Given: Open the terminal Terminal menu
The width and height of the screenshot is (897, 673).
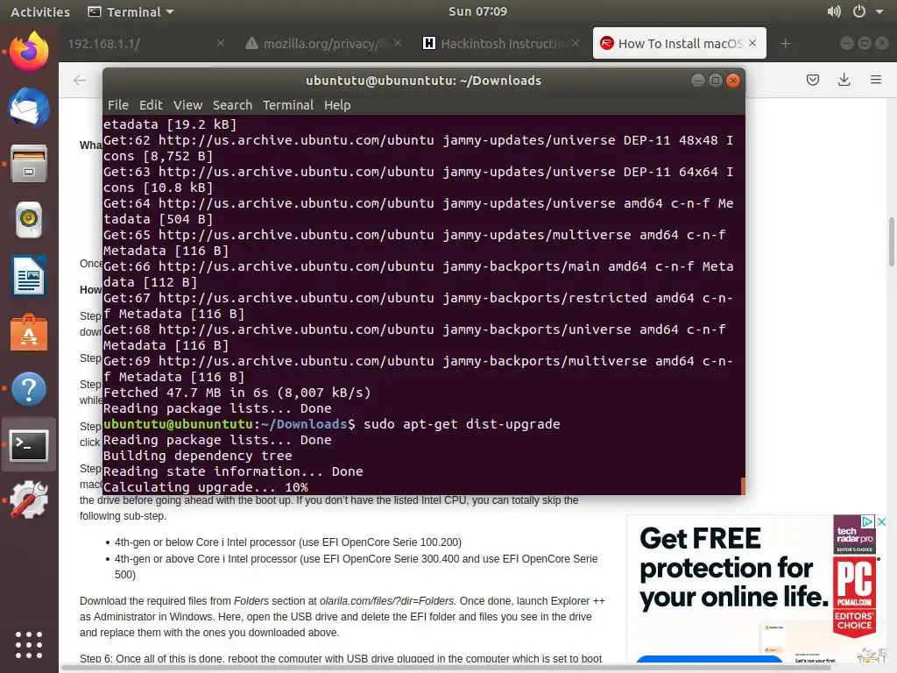Looking at the screenshot, I should click(287, 105).
